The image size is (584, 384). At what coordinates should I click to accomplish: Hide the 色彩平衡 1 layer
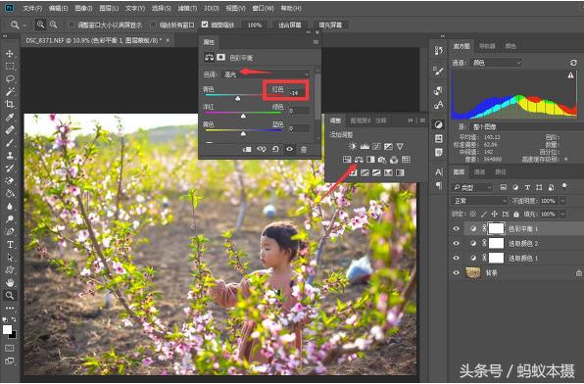click(x=457, y=228)
